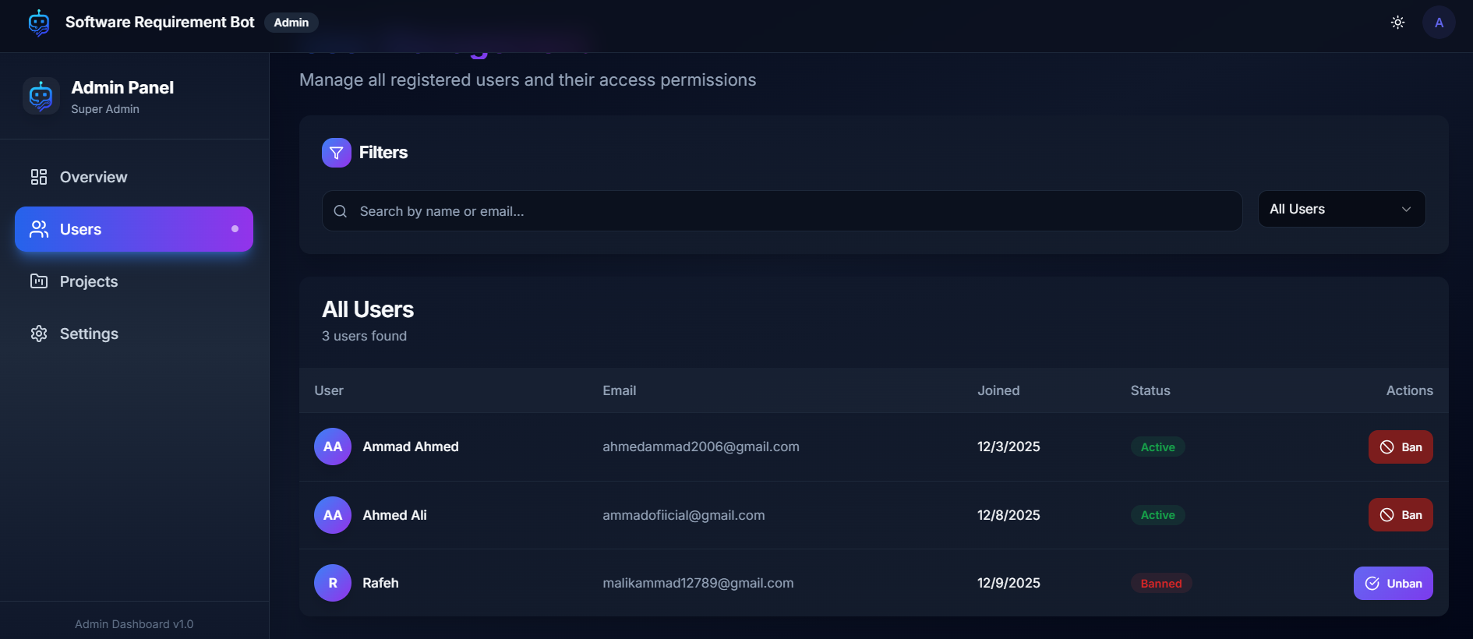Click the Email column header
Image resolution: width=1473 pixels, height=639 pixels.
(620, 390)
